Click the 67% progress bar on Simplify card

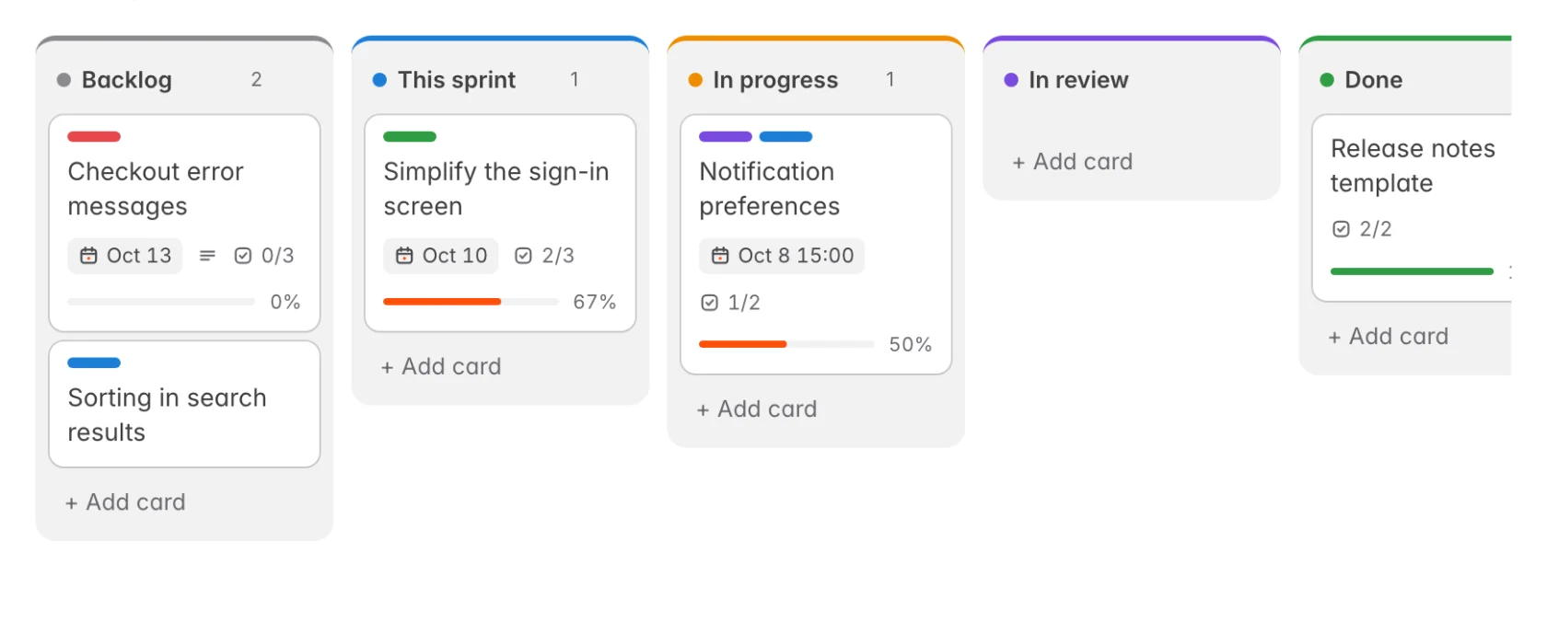pyautogui.click(x=471, y=302)
